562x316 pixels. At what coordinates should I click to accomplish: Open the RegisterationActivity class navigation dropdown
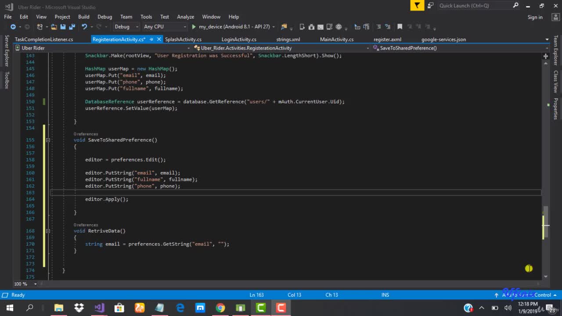click(281, 48)
